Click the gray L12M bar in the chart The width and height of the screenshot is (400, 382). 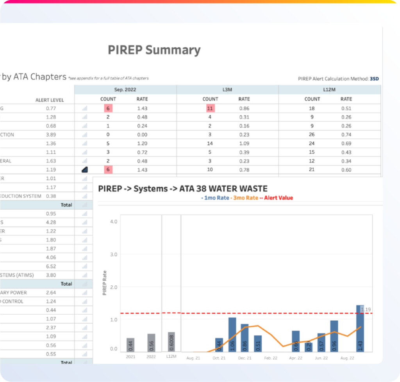171,342
